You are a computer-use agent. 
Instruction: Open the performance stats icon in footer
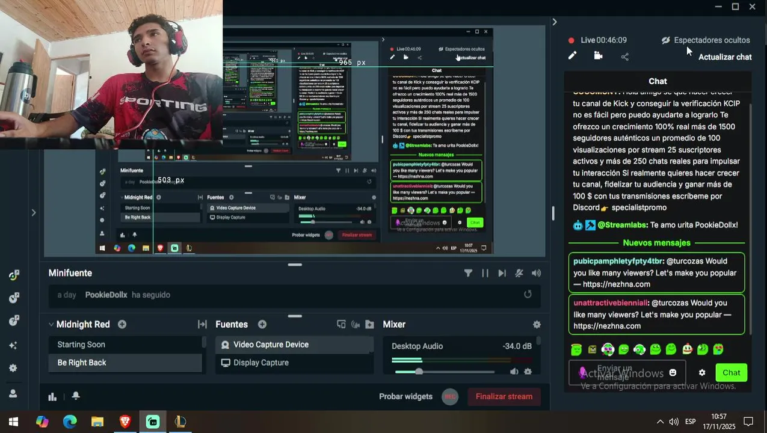(52, 396)
